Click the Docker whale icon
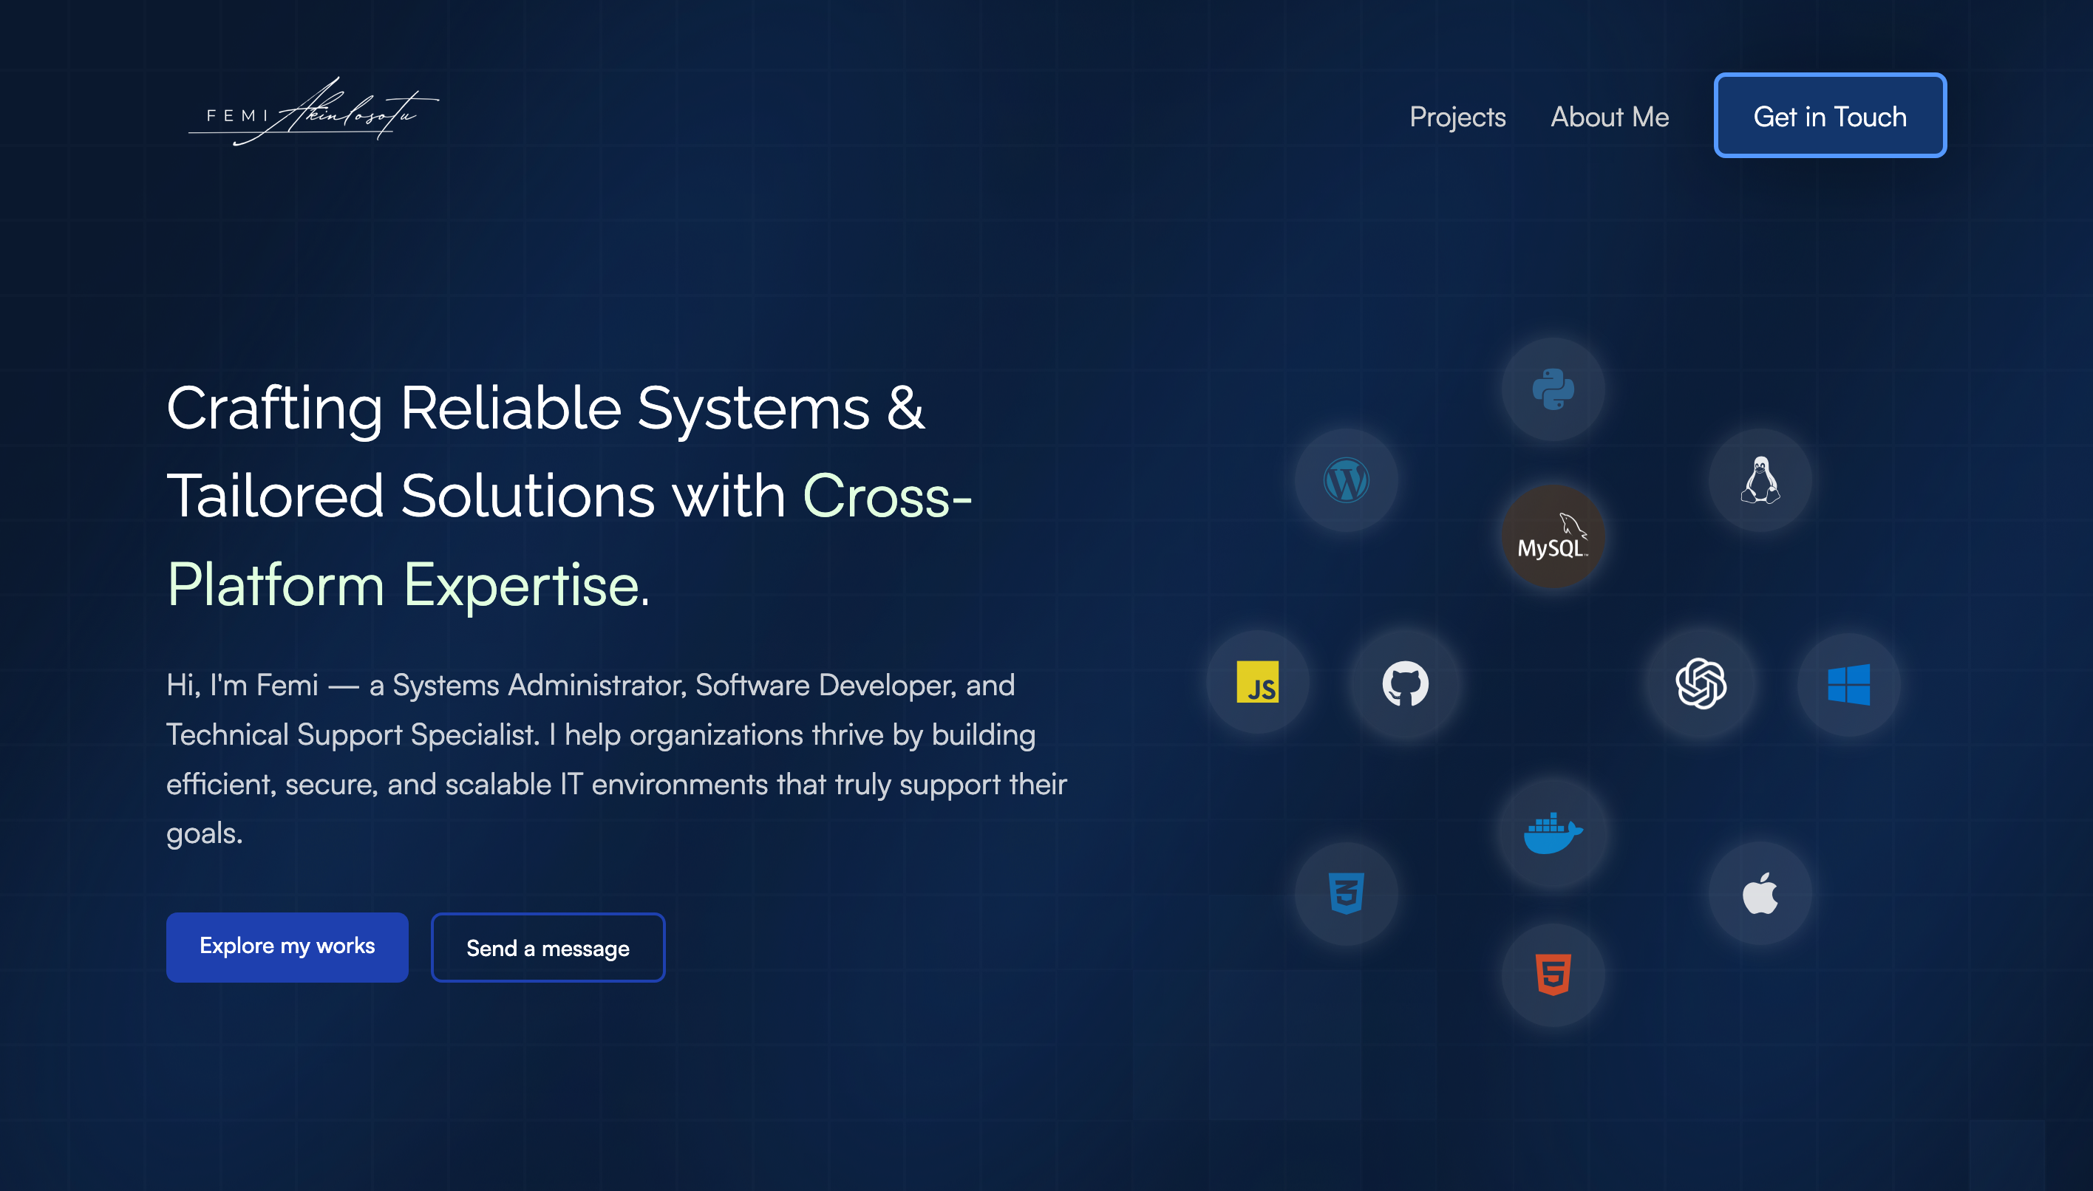The image size is (2093, 1191). [1552, 833]
